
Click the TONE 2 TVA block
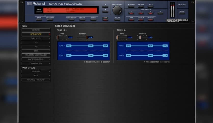point(105,55)
